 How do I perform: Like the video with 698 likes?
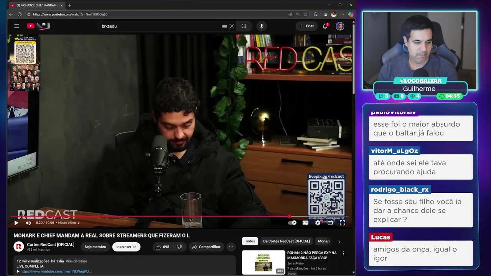pyautogui.click(x=162, y=247)
